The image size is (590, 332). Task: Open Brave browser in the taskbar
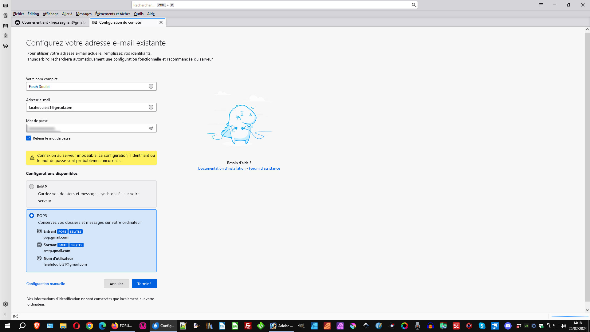pos(37,326)
